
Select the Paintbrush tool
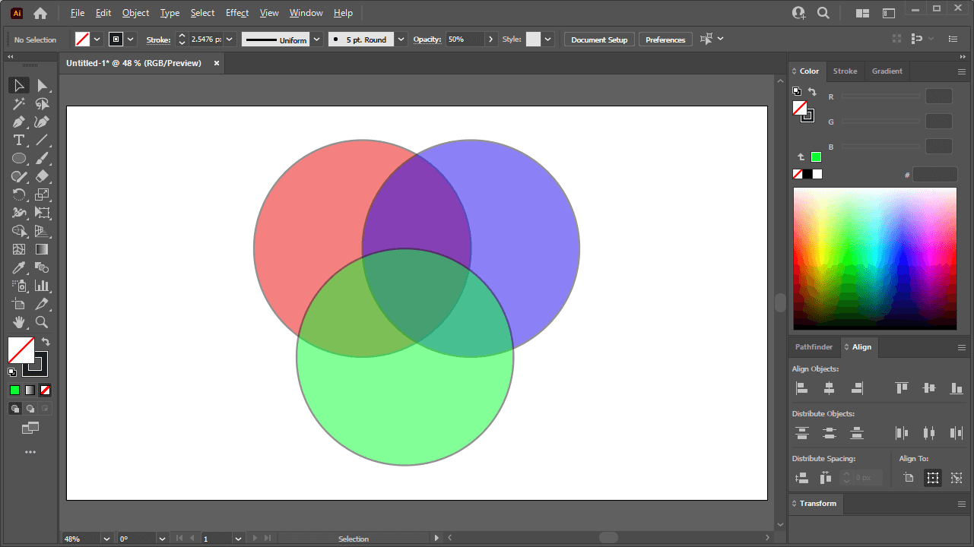click(x=43, y=158)
